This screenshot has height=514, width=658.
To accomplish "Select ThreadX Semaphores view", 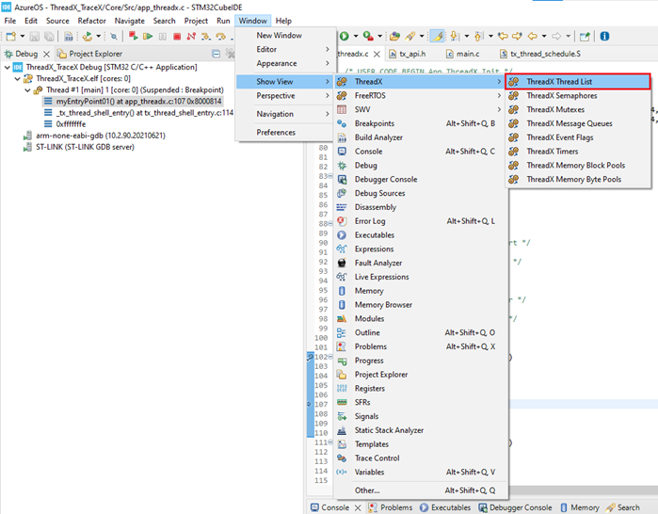I will coord(578,96).
